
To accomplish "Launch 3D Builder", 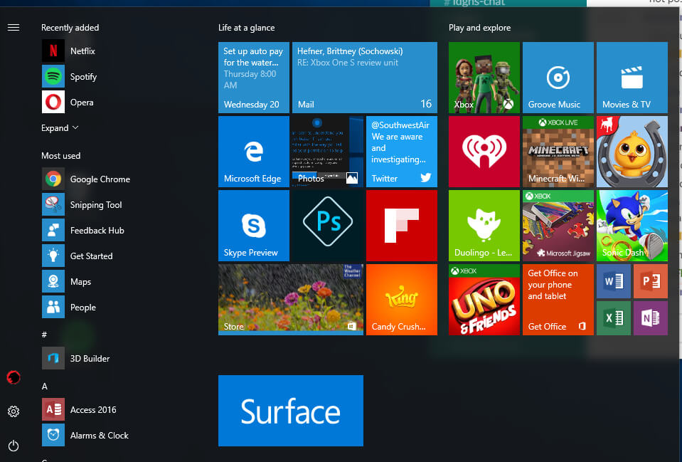I will (75, 358).
